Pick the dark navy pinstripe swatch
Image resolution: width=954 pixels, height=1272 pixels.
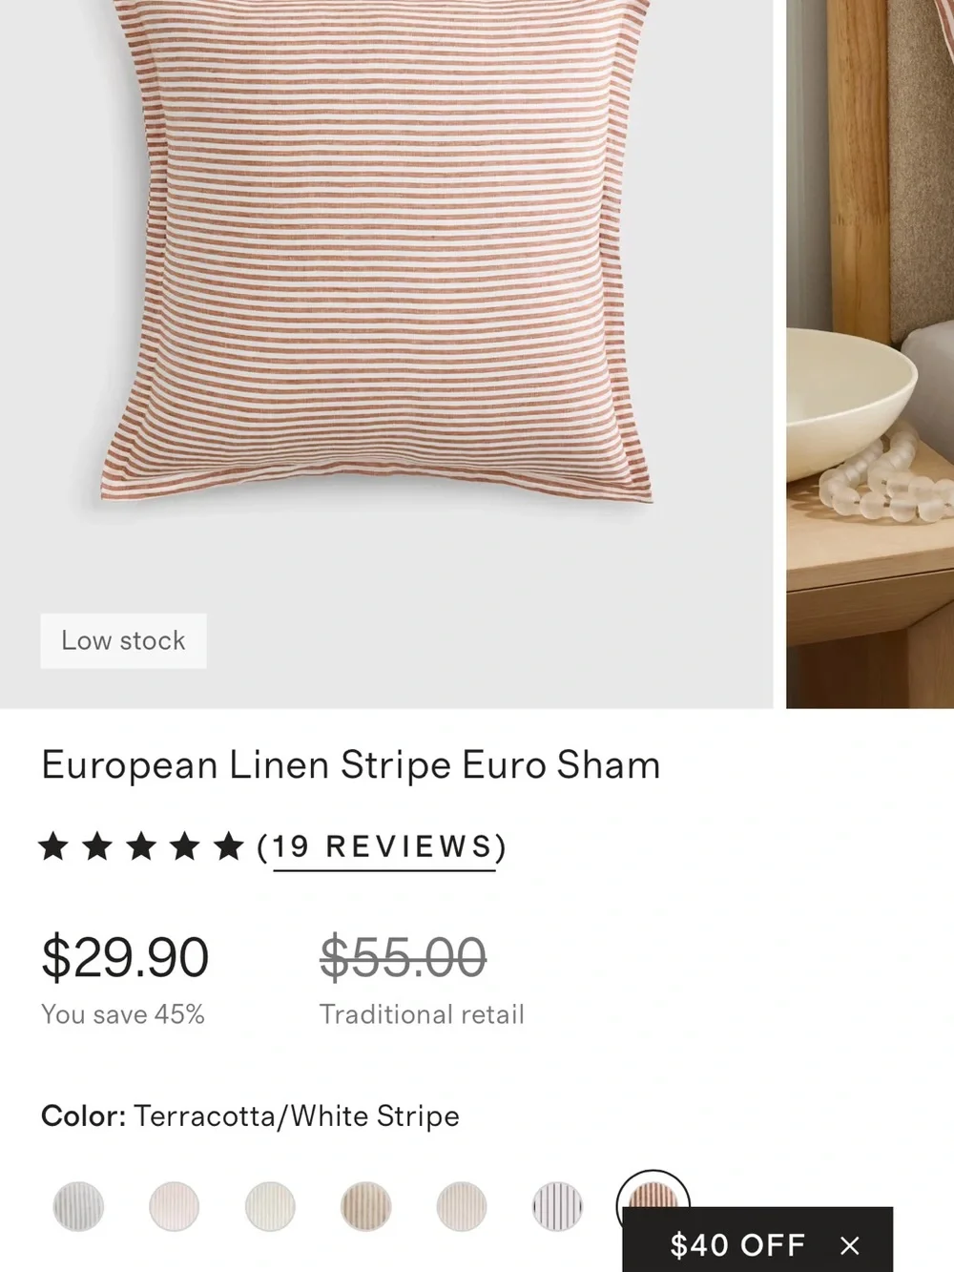(x=557, y=1206)
